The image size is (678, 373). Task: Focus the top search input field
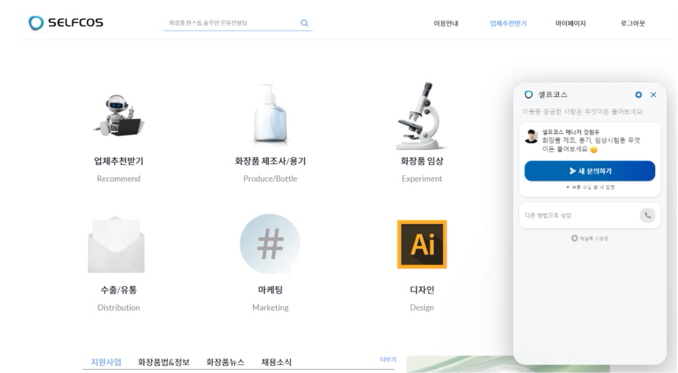point(229,24)
